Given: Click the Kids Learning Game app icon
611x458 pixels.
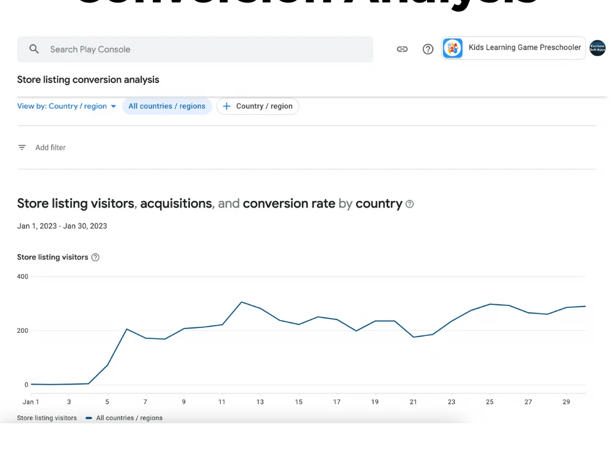Looking at the screenshot, I should pos(452,48).
